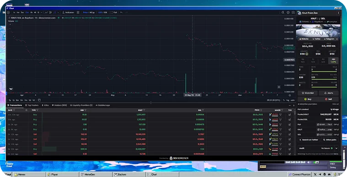Expand more social links chevron beside Telegram
This screenshot has width=347, height=177.
click(x=337, y=39)
